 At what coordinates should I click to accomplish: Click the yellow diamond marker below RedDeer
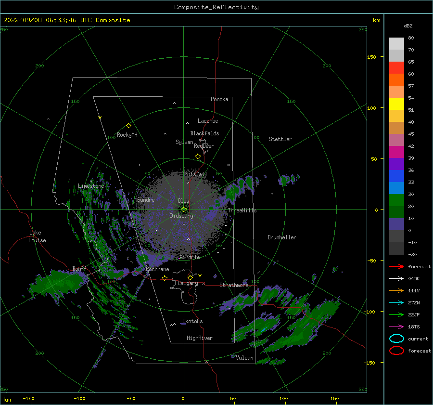198,157
